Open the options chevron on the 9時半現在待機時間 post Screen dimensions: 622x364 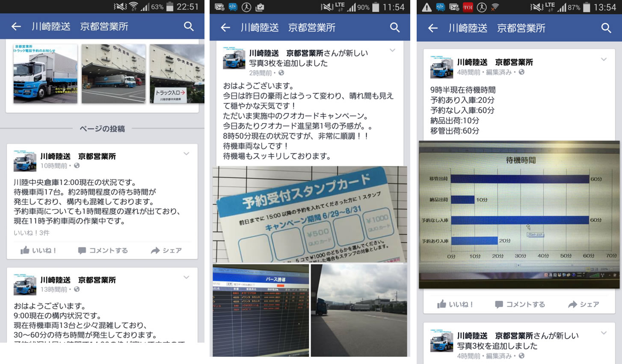click(x=604, y=59)
